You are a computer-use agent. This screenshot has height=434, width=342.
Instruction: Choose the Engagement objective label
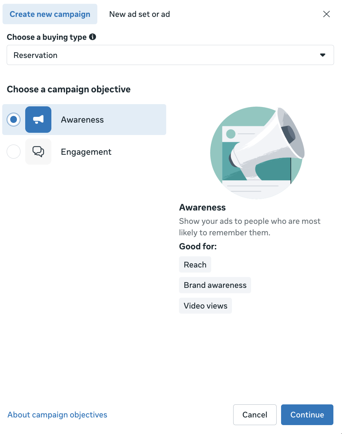[x=86, y=152]
